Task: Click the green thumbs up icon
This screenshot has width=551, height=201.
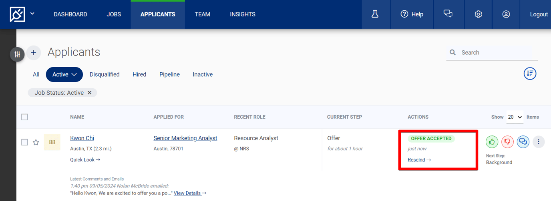Action: 492,142
